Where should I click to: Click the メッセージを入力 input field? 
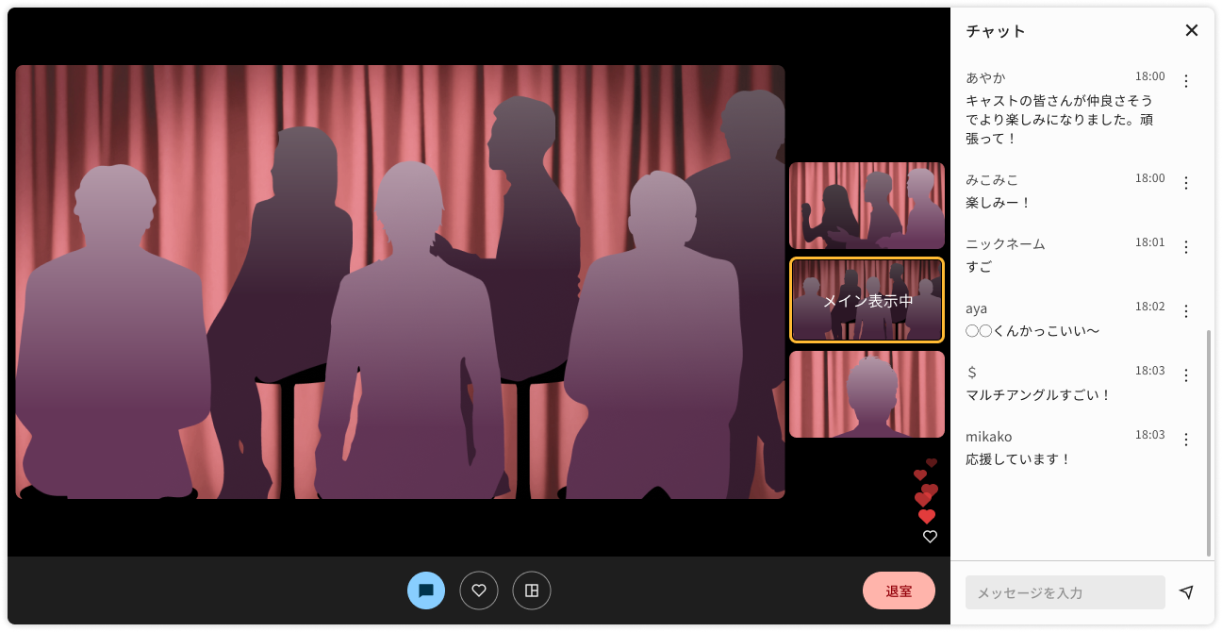click(x=1064, y=591)
